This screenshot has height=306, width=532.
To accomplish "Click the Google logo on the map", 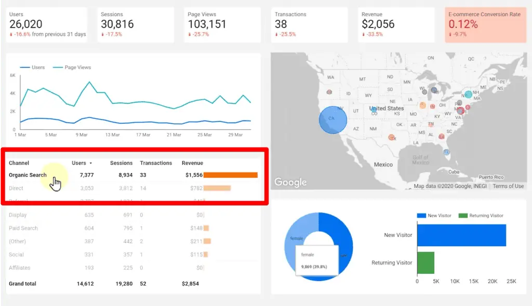I will click(x=290, y=182).
